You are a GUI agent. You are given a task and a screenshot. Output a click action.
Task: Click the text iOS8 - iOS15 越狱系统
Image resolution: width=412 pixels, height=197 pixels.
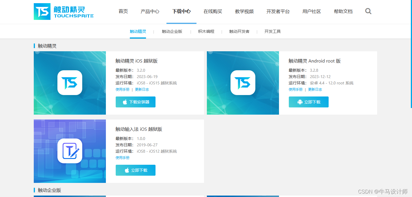coord(157,83)
